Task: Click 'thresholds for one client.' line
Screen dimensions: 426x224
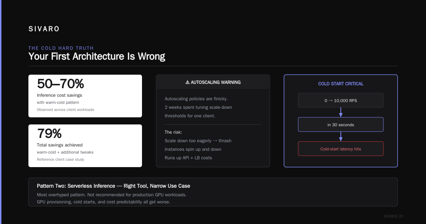Action: point(190,116)
